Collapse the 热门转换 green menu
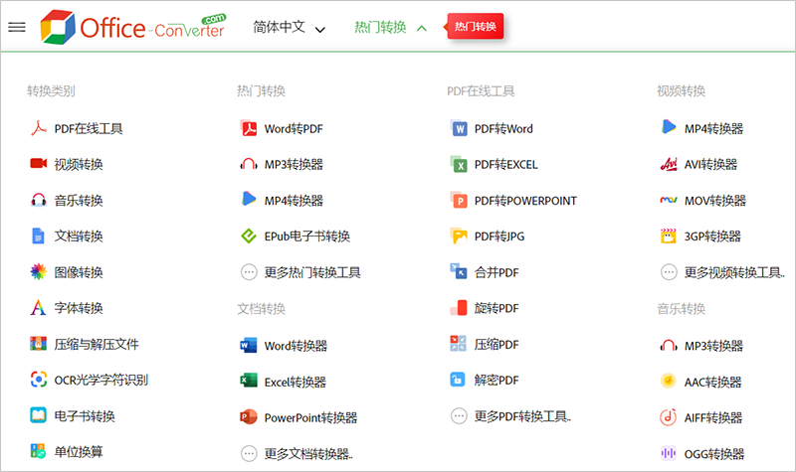Screen dimensions: 796x472 pos(390,28)
